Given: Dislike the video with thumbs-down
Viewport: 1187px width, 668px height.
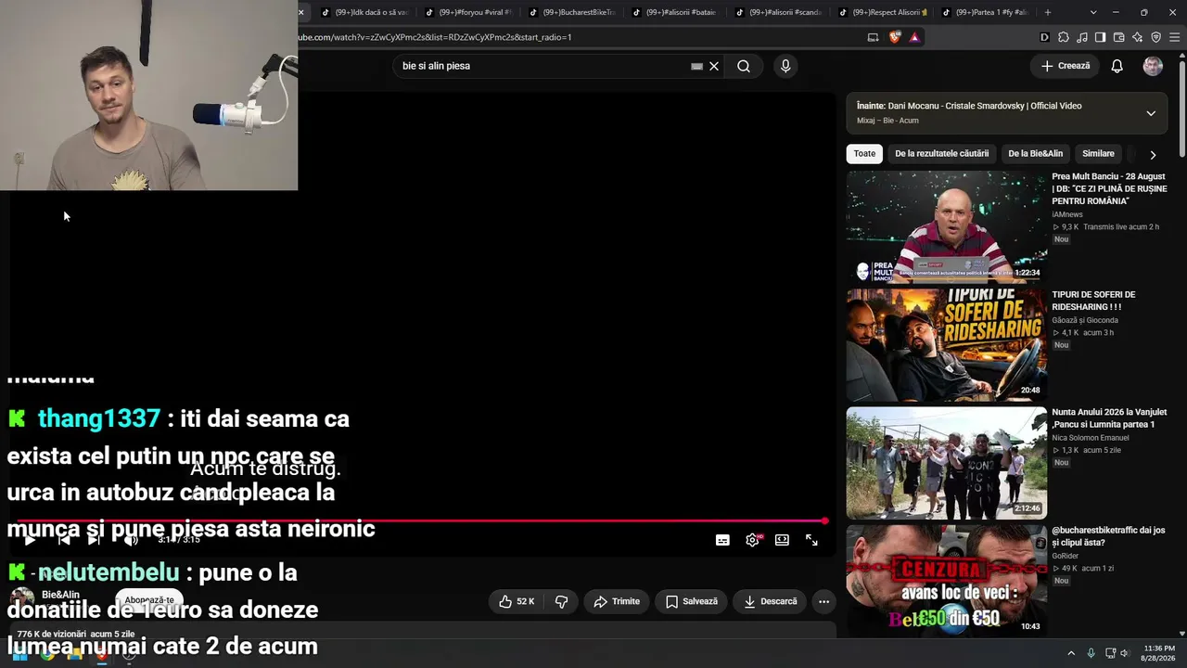Looking at the screenshot, I should coord(561,601).
